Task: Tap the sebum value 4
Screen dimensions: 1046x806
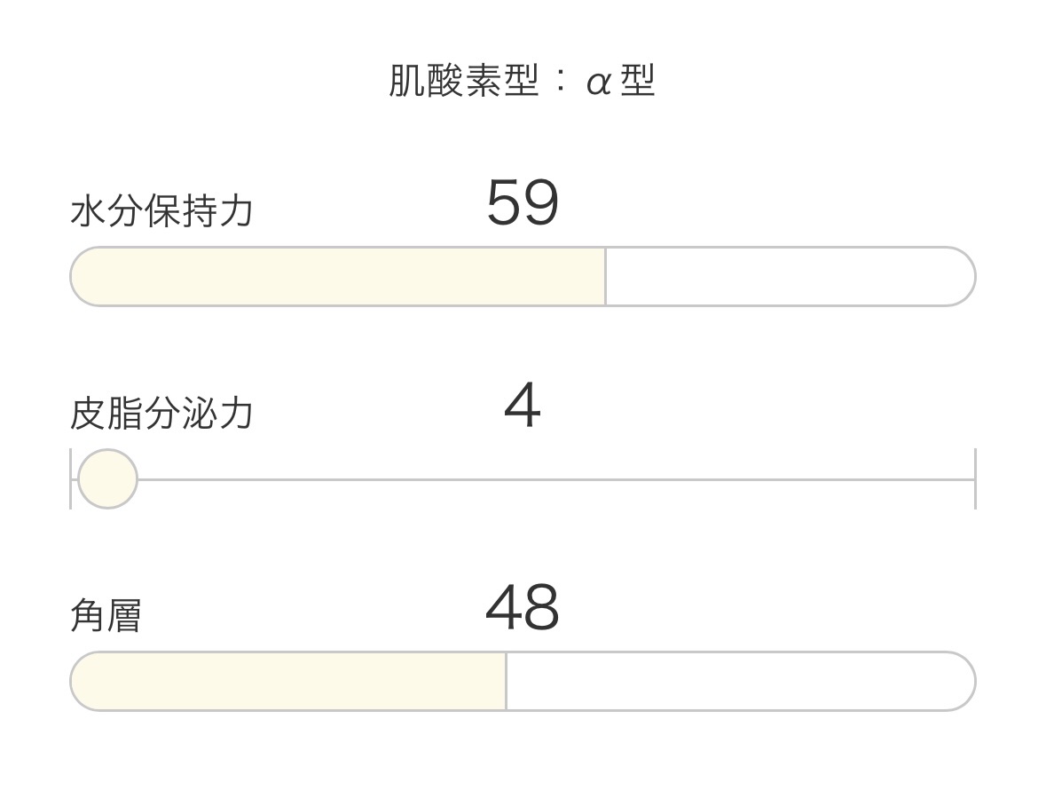Action: (523, 407)
